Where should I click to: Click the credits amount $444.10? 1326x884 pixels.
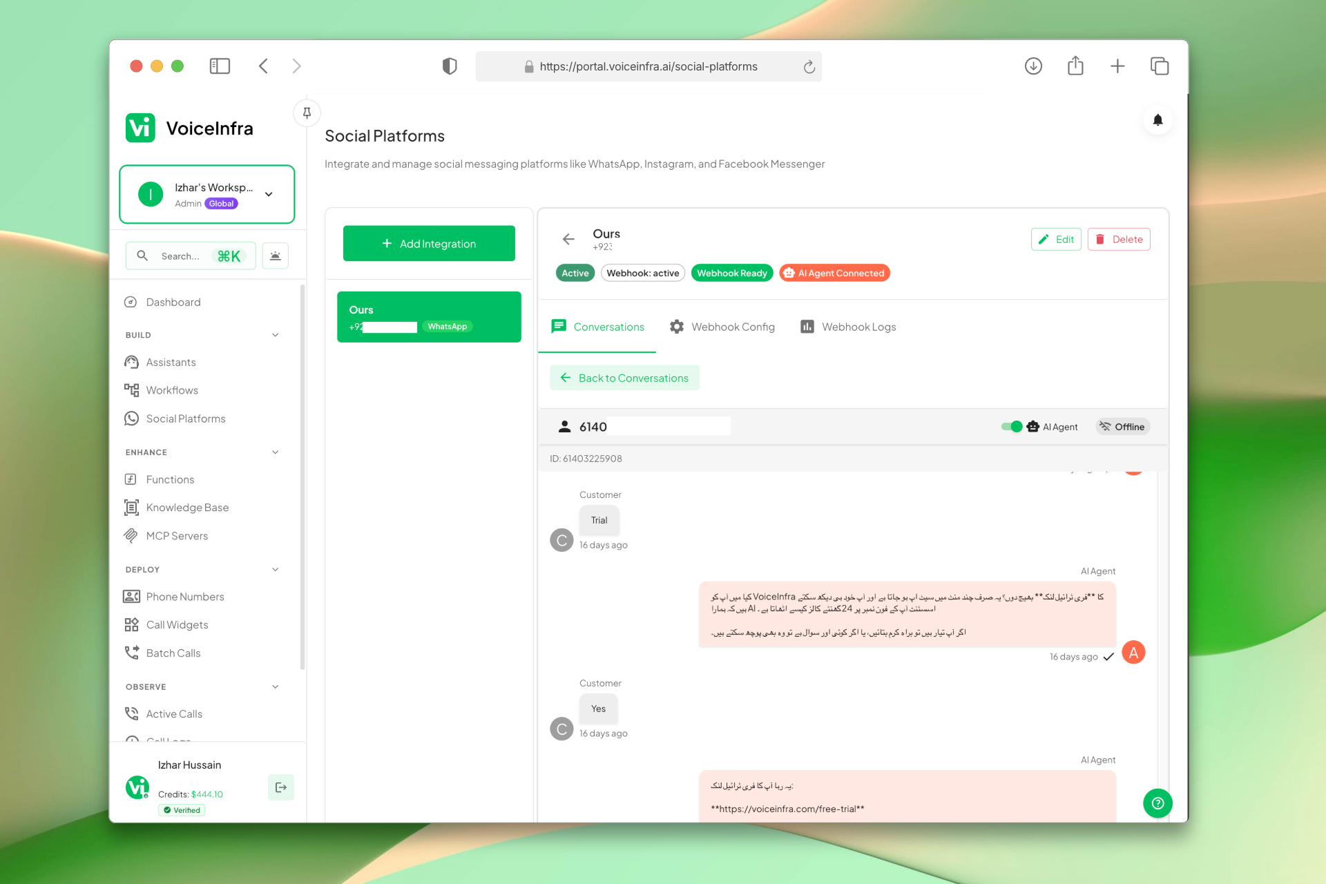pos(207,795)
